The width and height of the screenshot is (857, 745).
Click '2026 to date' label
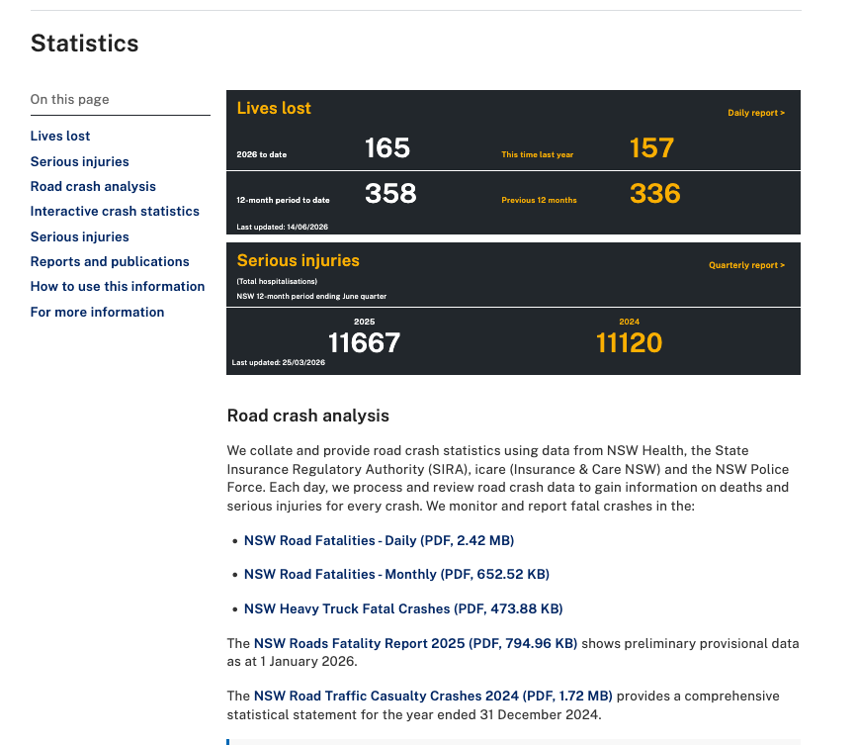pyautogui.click(x=261, y=154)
